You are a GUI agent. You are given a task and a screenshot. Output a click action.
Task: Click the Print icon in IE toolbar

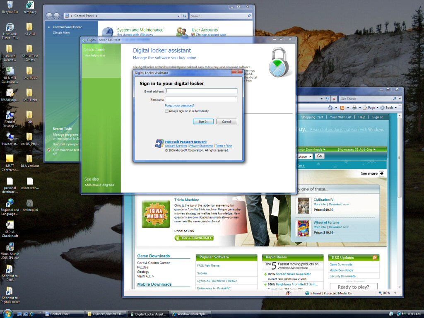coord(354,107)
